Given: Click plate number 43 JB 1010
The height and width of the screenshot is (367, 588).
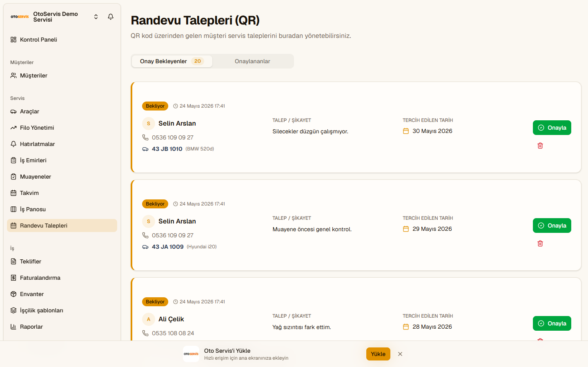Looking at the screenshot, I should (x=167, y=149).
